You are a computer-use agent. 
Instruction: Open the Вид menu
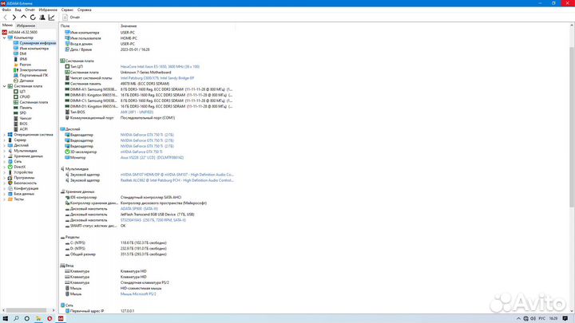pyautogui.click(x=18, y=10)
